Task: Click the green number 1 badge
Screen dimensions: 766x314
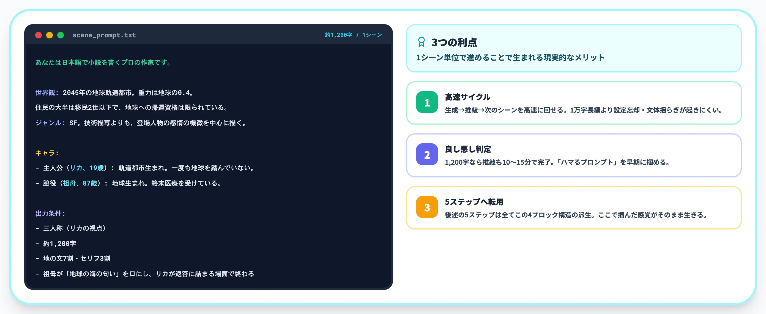Action: [x=427, y=102]
